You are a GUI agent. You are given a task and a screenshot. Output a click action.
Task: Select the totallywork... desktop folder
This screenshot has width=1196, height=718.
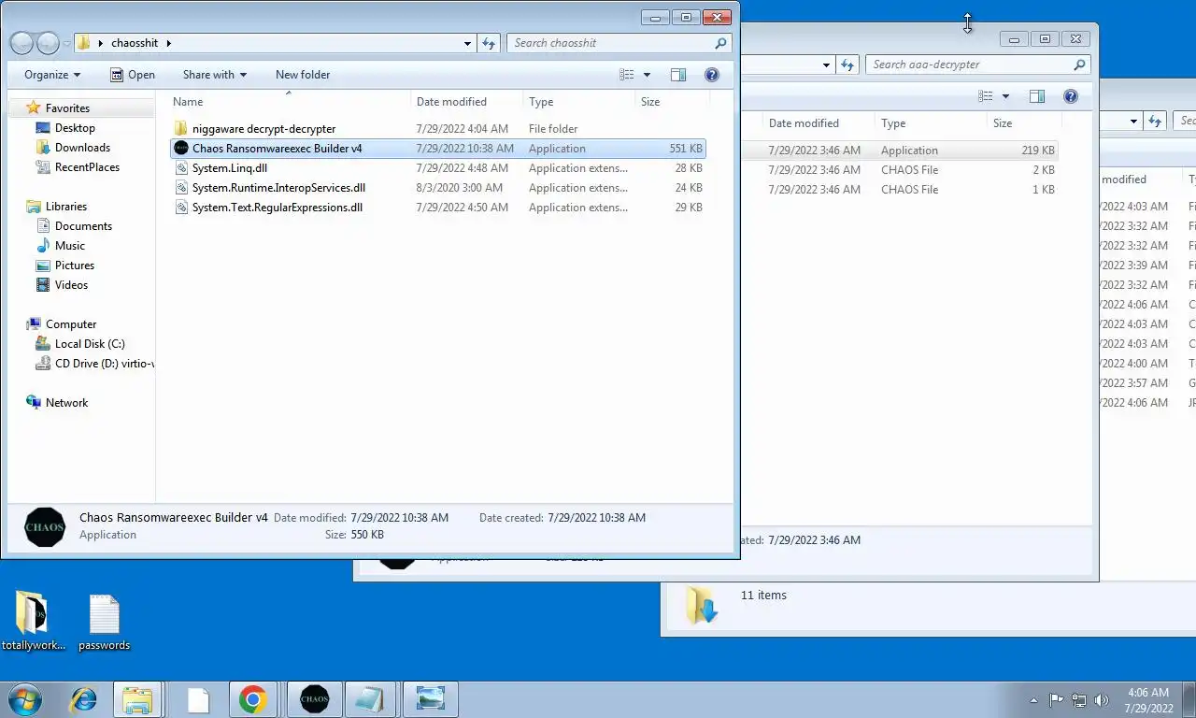click(x=34, y=622)
